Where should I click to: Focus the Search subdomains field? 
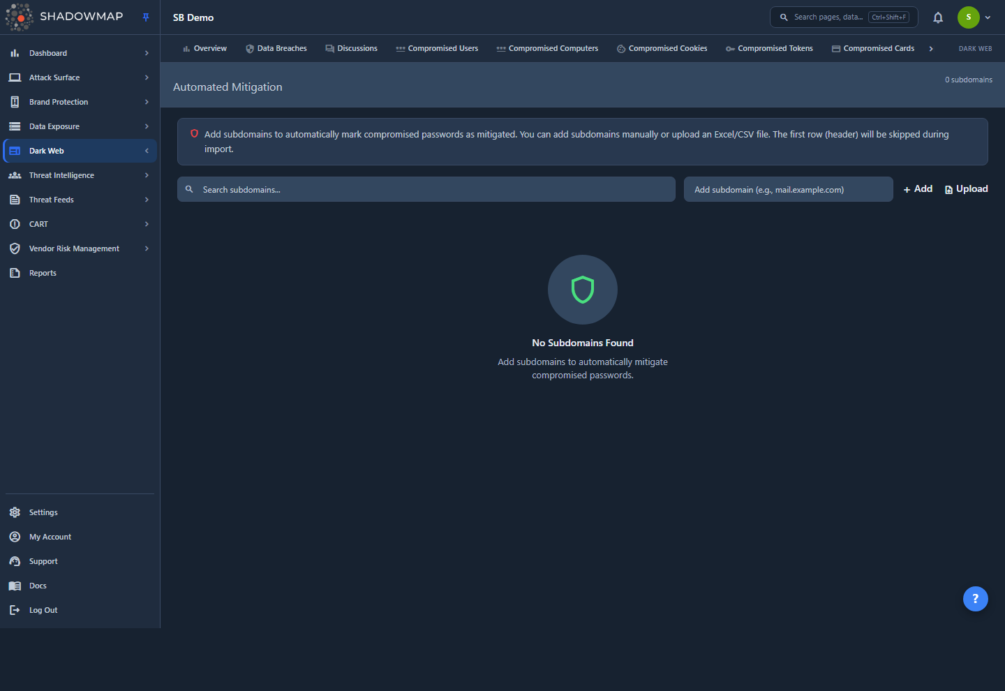click(426, 189)
